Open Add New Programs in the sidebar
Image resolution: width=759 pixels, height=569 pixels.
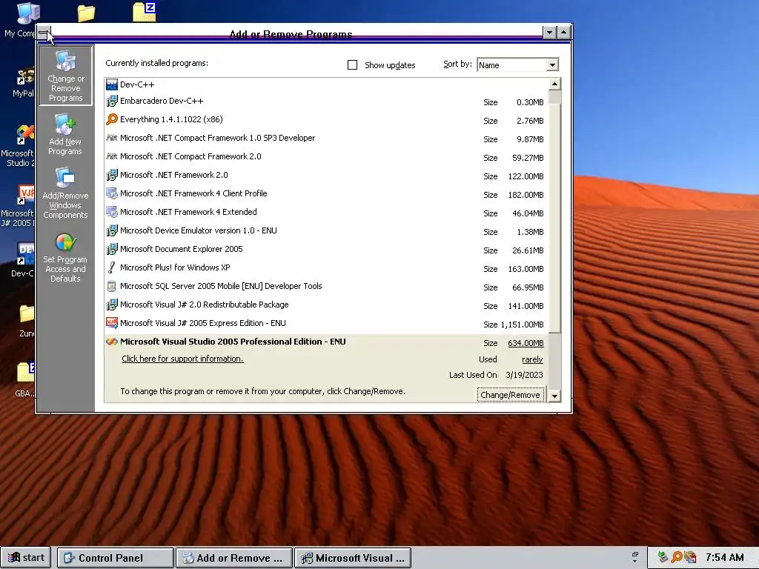click(65, 134)
